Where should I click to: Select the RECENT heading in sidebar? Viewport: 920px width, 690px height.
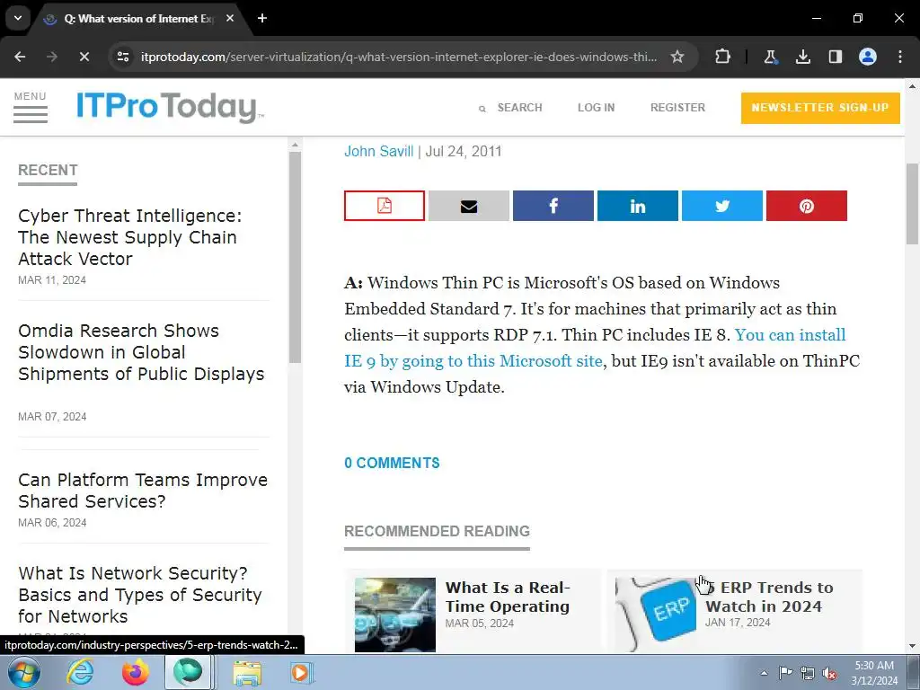point(48,170)
